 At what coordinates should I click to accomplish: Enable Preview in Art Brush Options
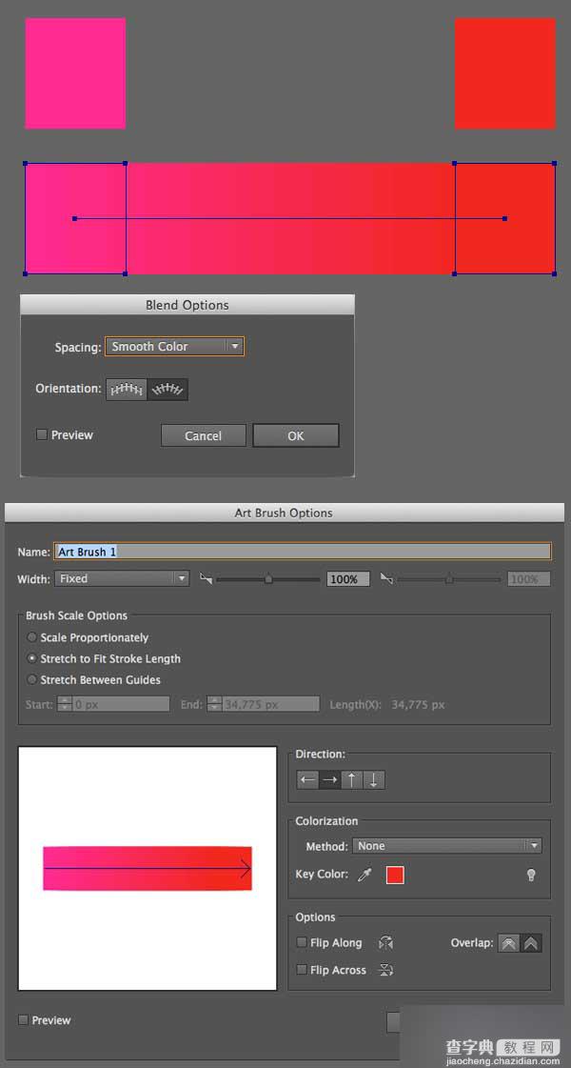(x=23, y=1020)
